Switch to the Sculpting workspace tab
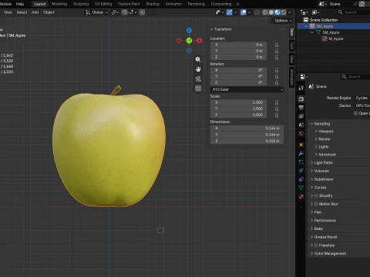 [x=81, y=4]
